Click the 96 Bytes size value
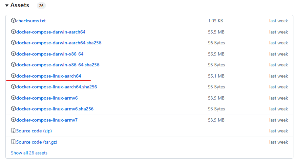Screen dimensions: 298x162 (x=217, y=43)
